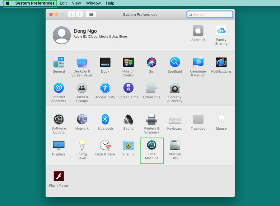Open Mission Control settings

point(128,63)
